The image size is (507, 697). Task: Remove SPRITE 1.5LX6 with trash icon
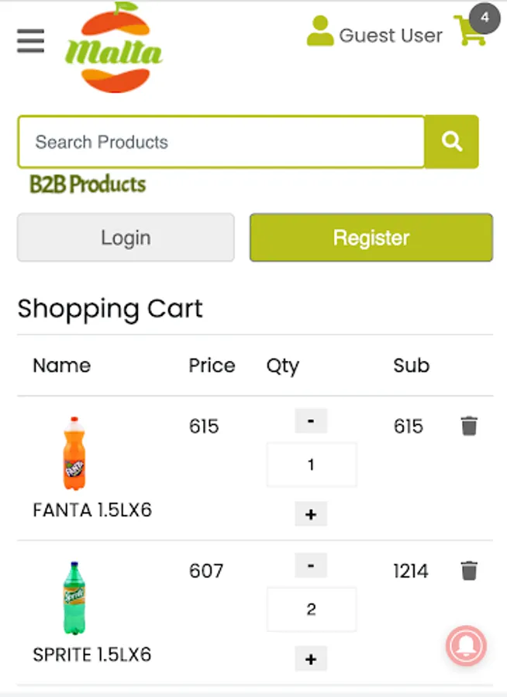(x=469, y=571)
